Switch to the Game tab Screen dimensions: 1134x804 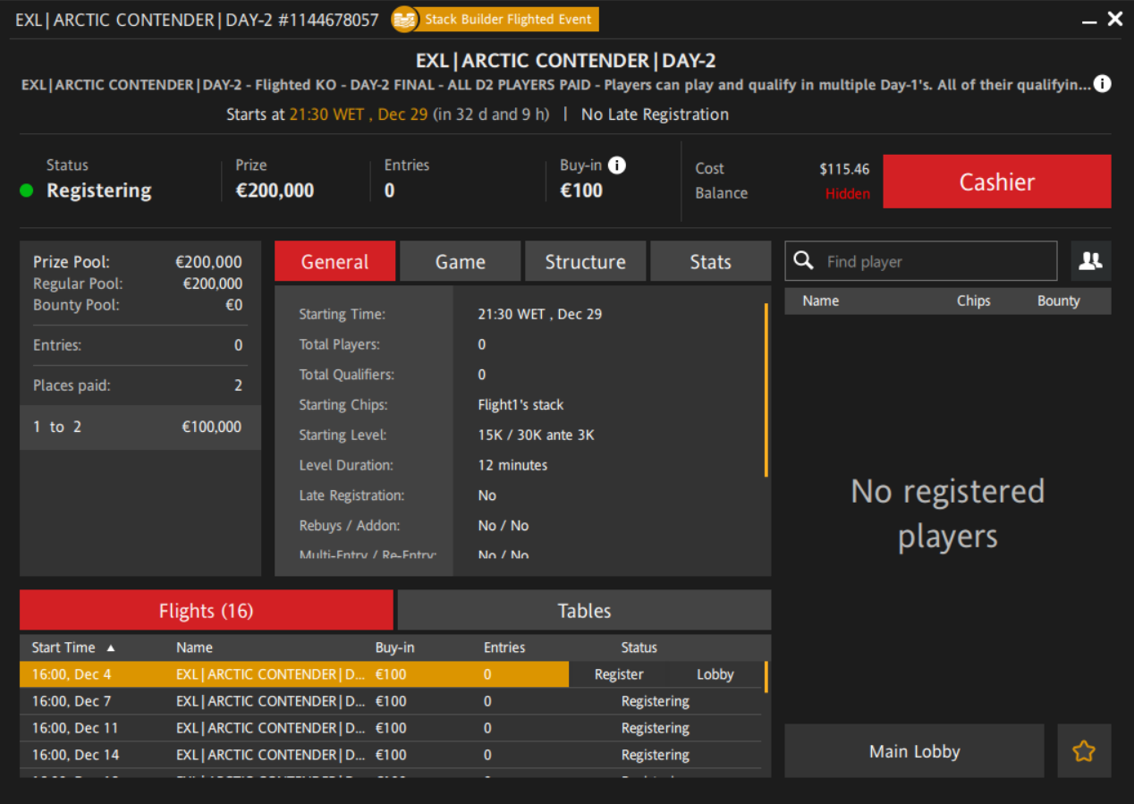pyautogui.click(x=460, y=262)
